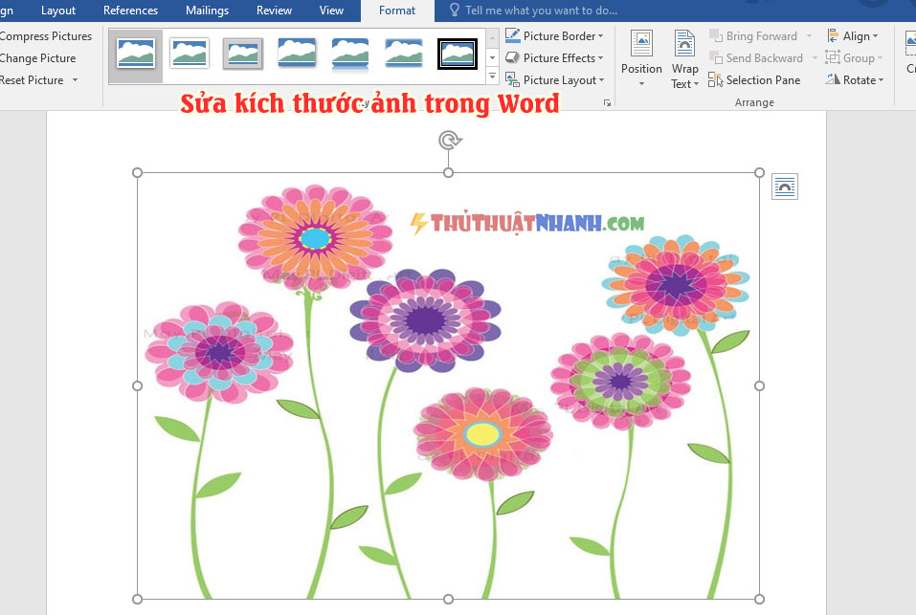Click the Selection Pane button
916x615 pixels.
[754, 80]
